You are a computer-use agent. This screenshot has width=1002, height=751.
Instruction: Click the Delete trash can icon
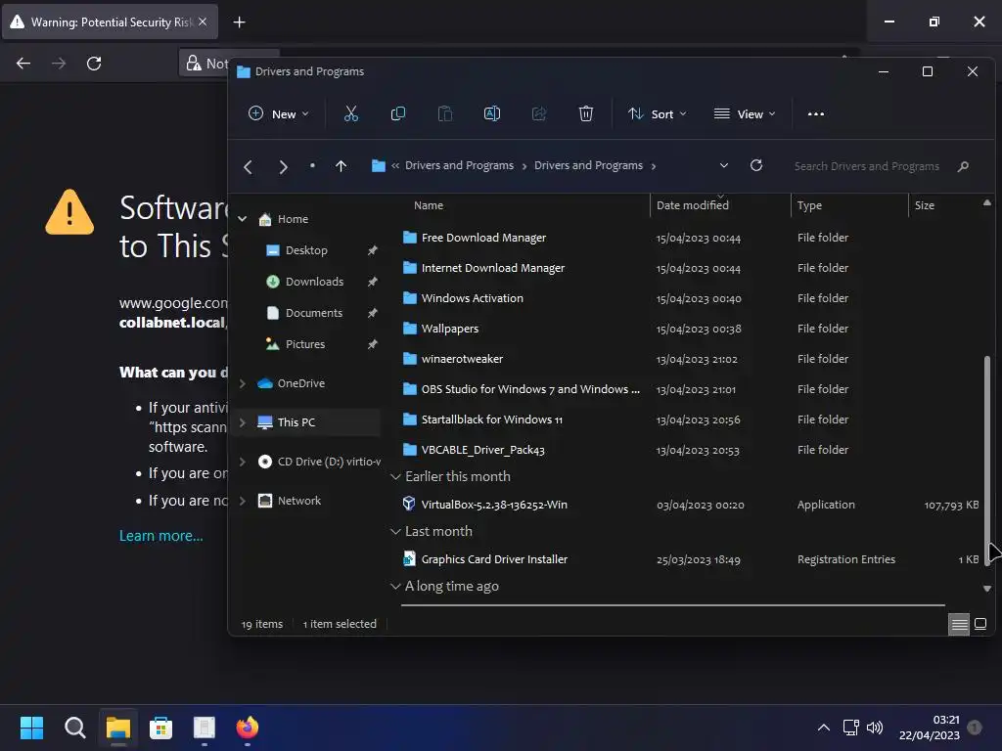tap(585, 113)
